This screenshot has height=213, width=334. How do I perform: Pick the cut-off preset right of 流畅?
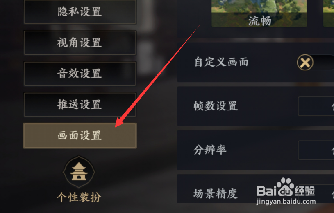point(329,13)
